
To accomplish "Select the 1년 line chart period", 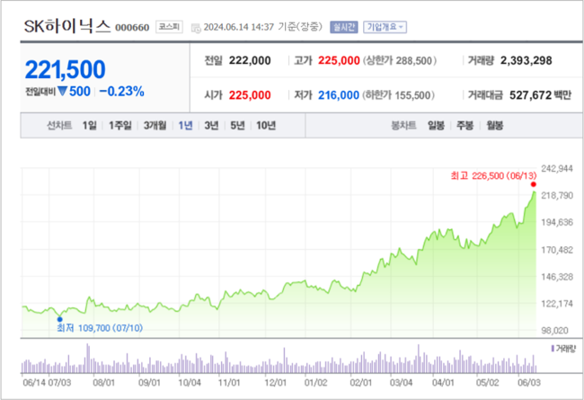I will [x=185, y=126].
